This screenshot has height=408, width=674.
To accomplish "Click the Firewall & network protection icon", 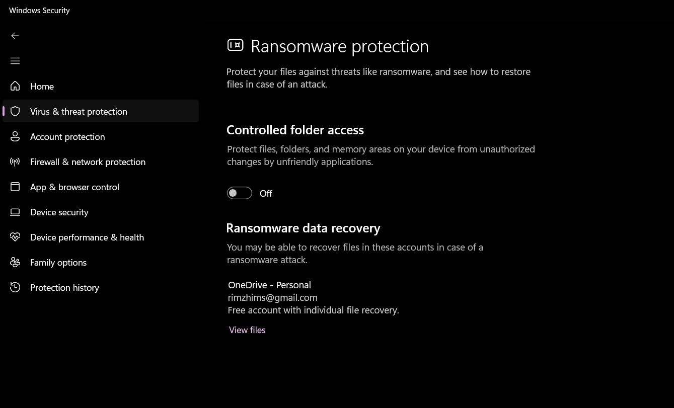I will 15,161.
